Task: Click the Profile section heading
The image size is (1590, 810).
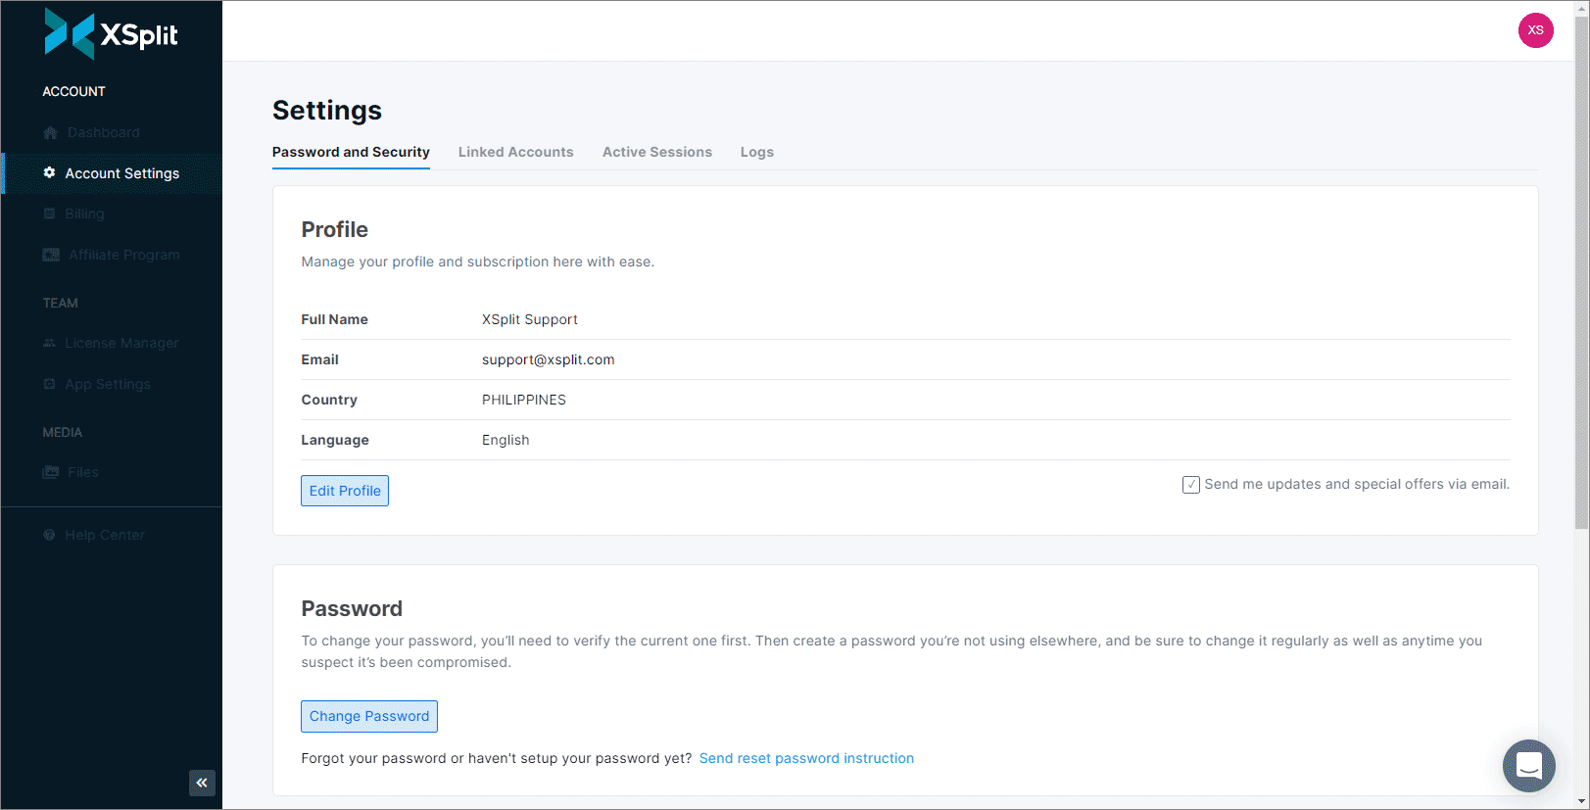Action: pos(335,229)
